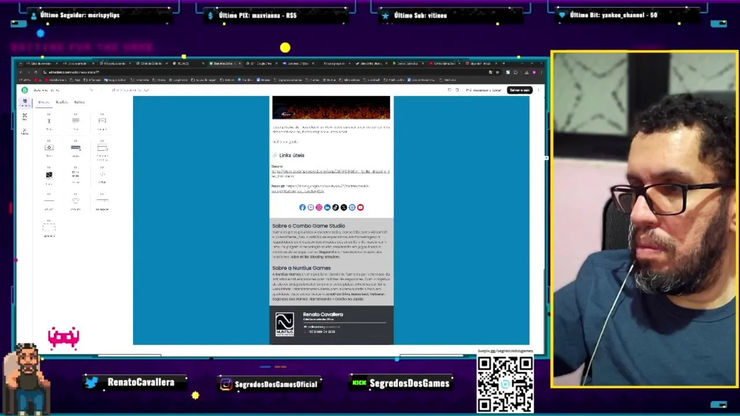Click Renato Cavallera signature name
Viewport: 740px width, 416px height.
tap(323, 314)
